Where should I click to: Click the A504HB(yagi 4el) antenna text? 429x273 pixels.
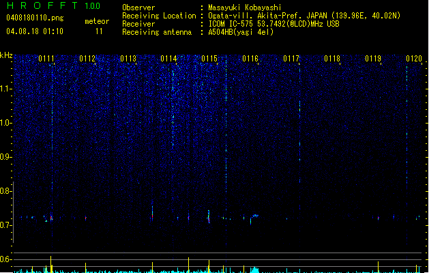241,32
